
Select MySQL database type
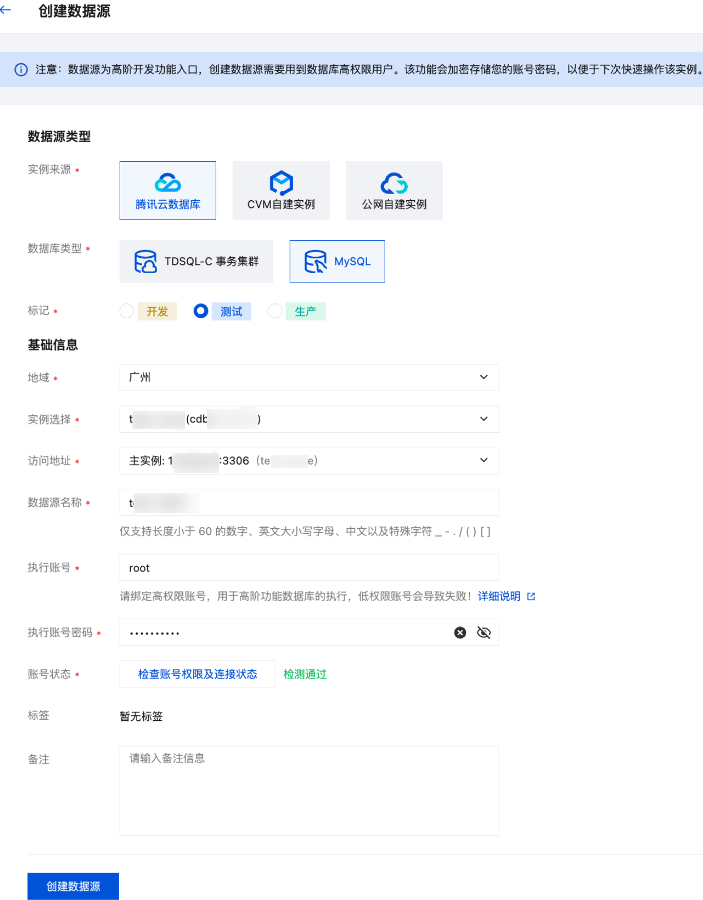coord(337,261)
